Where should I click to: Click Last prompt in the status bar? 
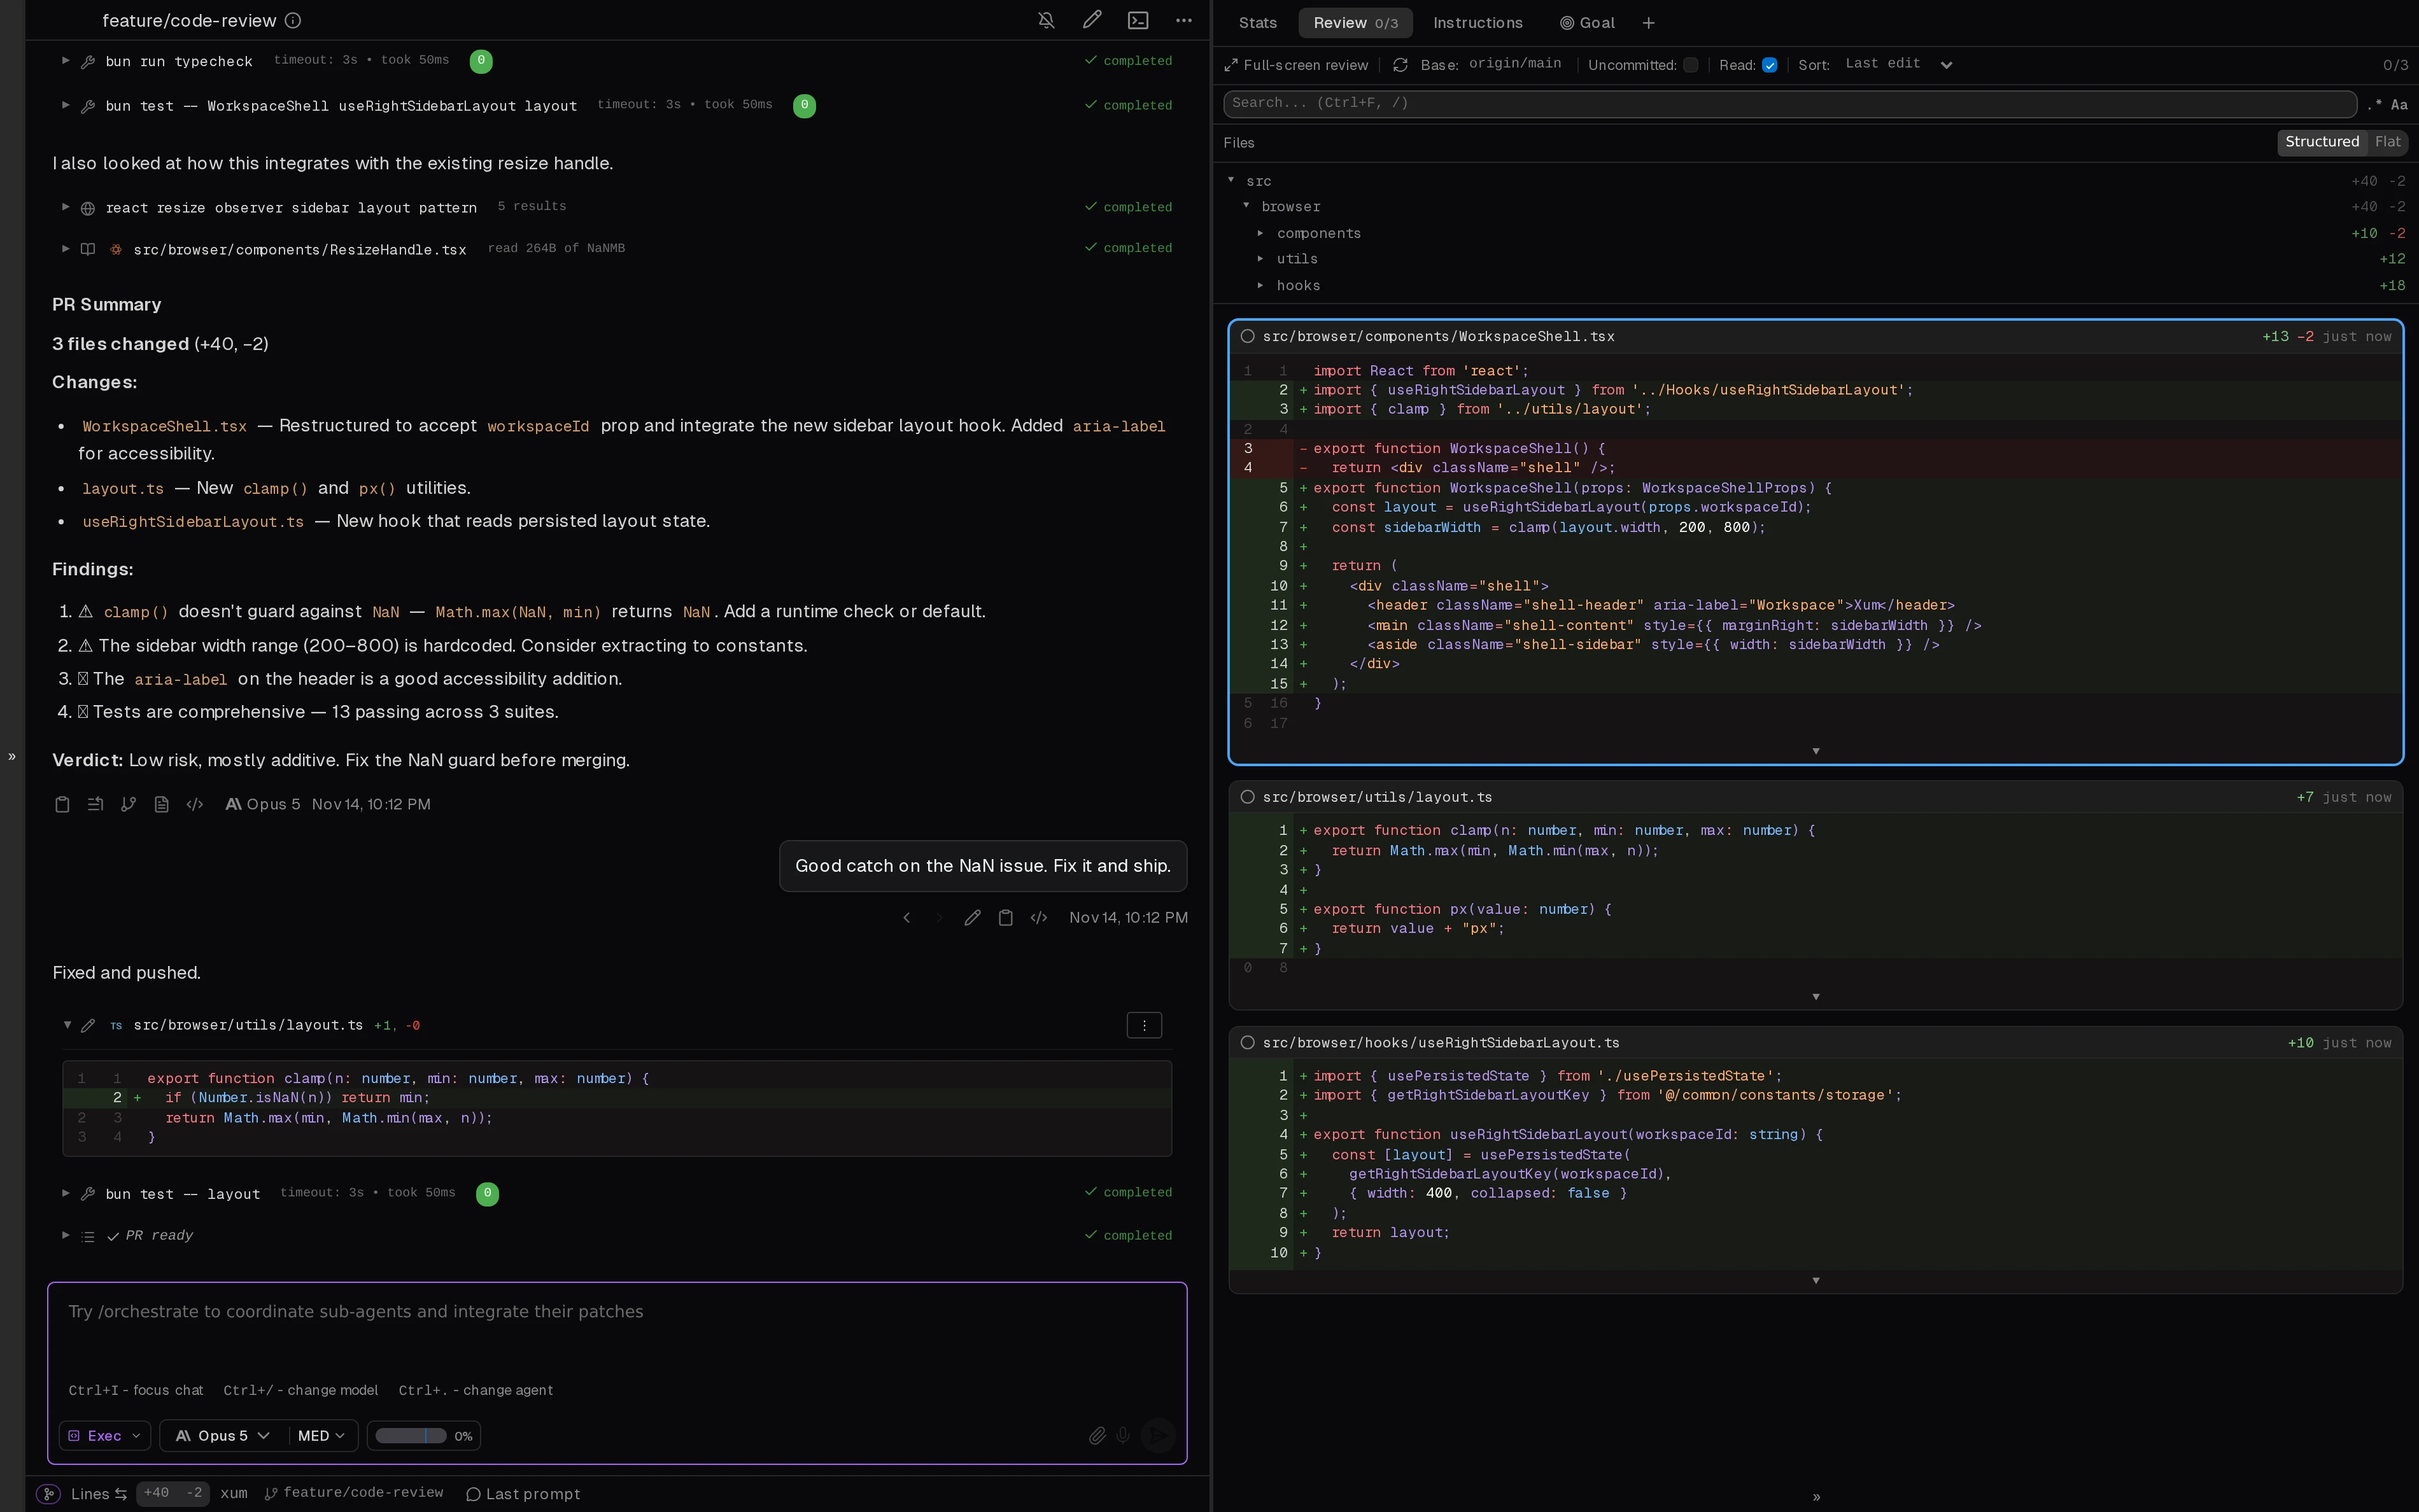pyautogui.click(x=523, y=1494)
